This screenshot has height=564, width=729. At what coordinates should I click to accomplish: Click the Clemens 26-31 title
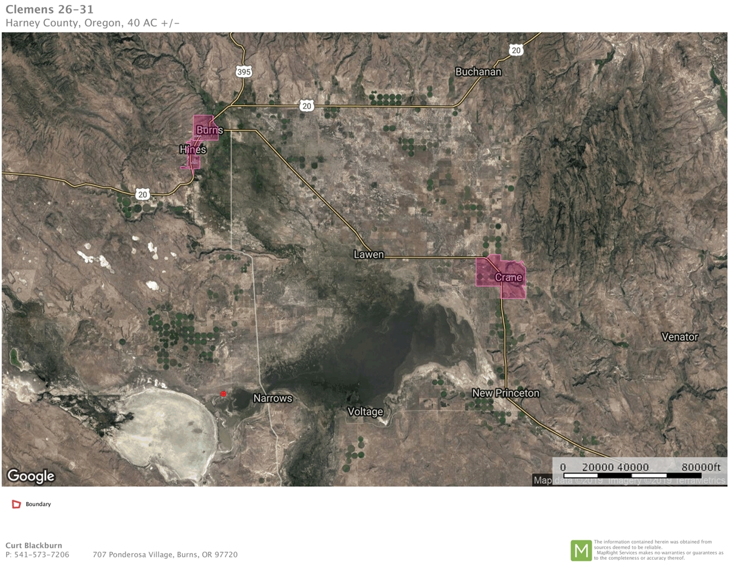tap(49, 10)
